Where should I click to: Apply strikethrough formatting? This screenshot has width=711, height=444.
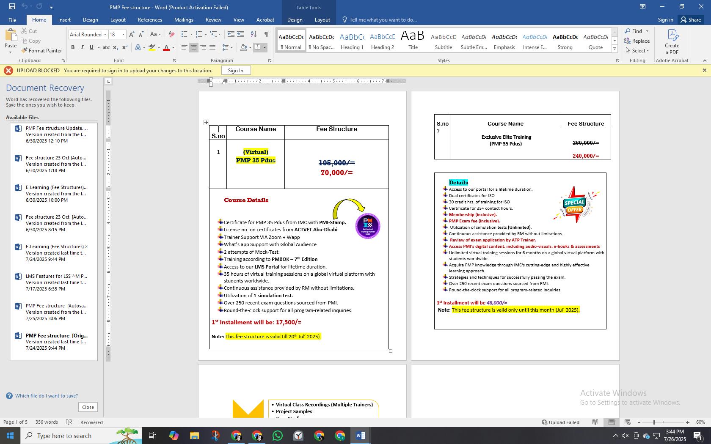tap(106, 47)
